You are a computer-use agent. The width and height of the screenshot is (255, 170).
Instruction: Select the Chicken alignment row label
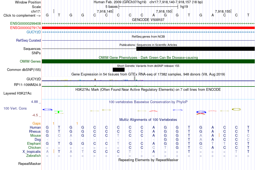[x=34, y=147]
